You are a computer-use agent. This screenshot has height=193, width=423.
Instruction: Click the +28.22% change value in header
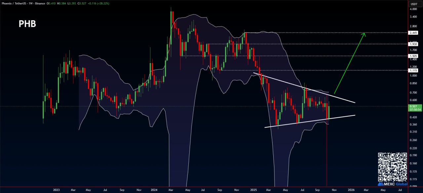point(103,3)
